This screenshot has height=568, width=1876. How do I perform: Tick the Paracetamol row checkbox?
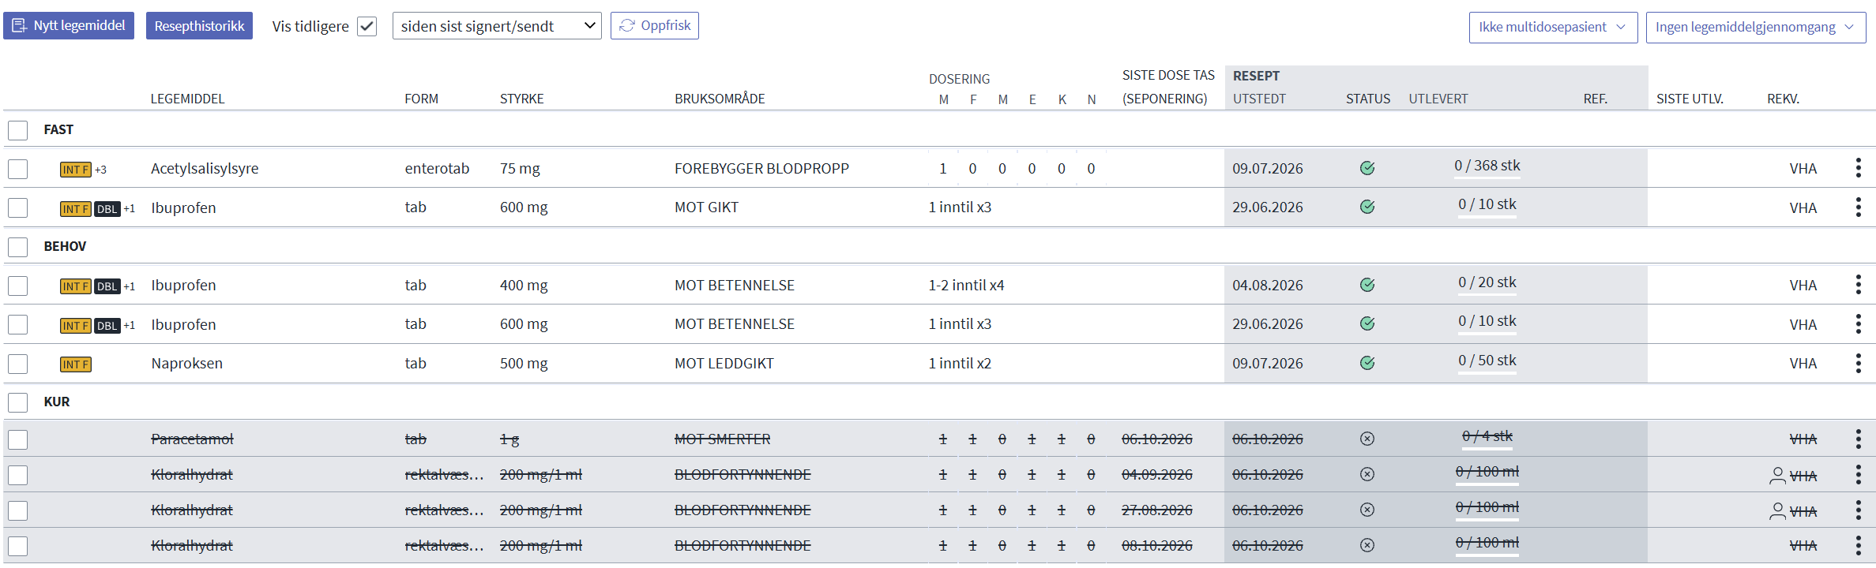17,439
